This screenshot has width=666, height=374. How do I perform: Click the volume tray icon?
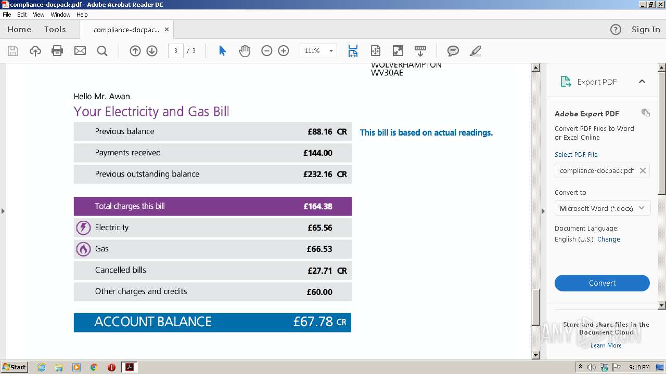click(x=592, y=367)
